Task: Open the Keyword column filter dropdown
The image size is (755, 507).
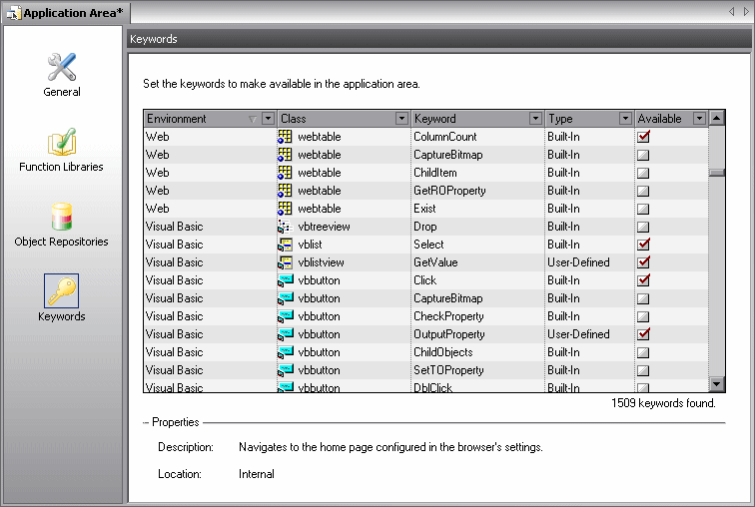Action: (536, 119)
